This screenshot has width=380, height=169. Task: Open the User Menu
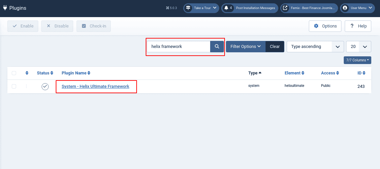[x=357, y=8]
